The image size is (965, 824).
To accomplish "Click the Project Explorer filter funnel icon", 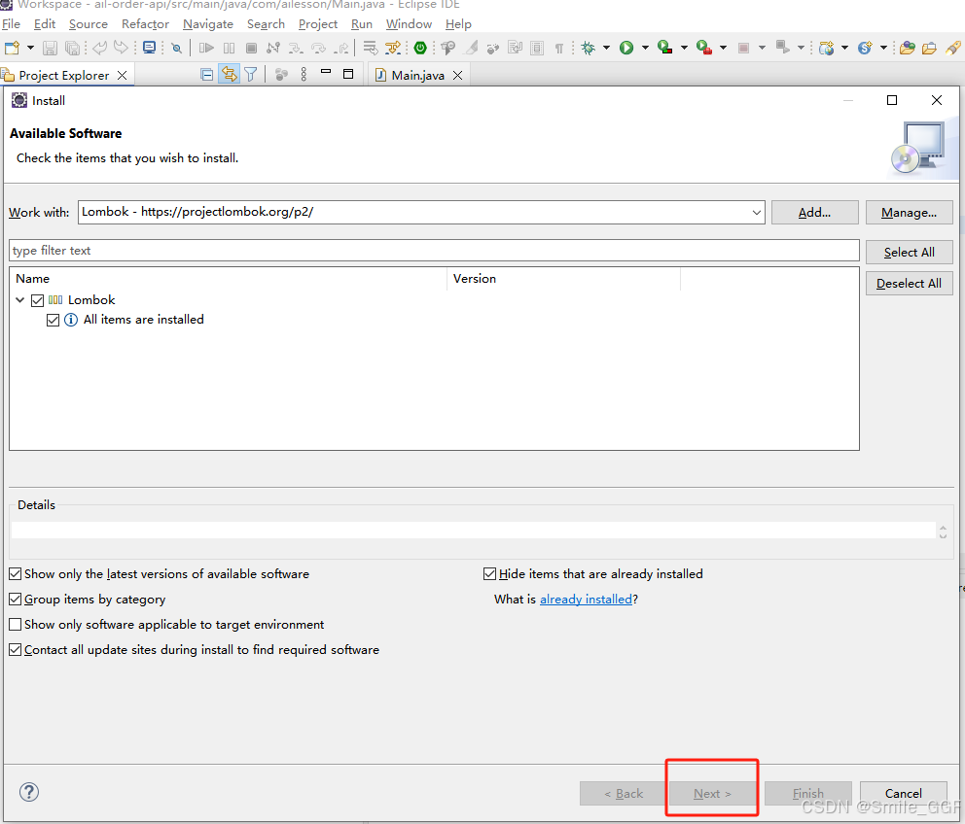I will [x=250, y=75].
